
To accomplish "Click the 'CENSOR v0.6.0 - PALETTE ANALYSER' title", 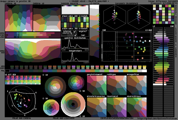I will click(89, 1).
